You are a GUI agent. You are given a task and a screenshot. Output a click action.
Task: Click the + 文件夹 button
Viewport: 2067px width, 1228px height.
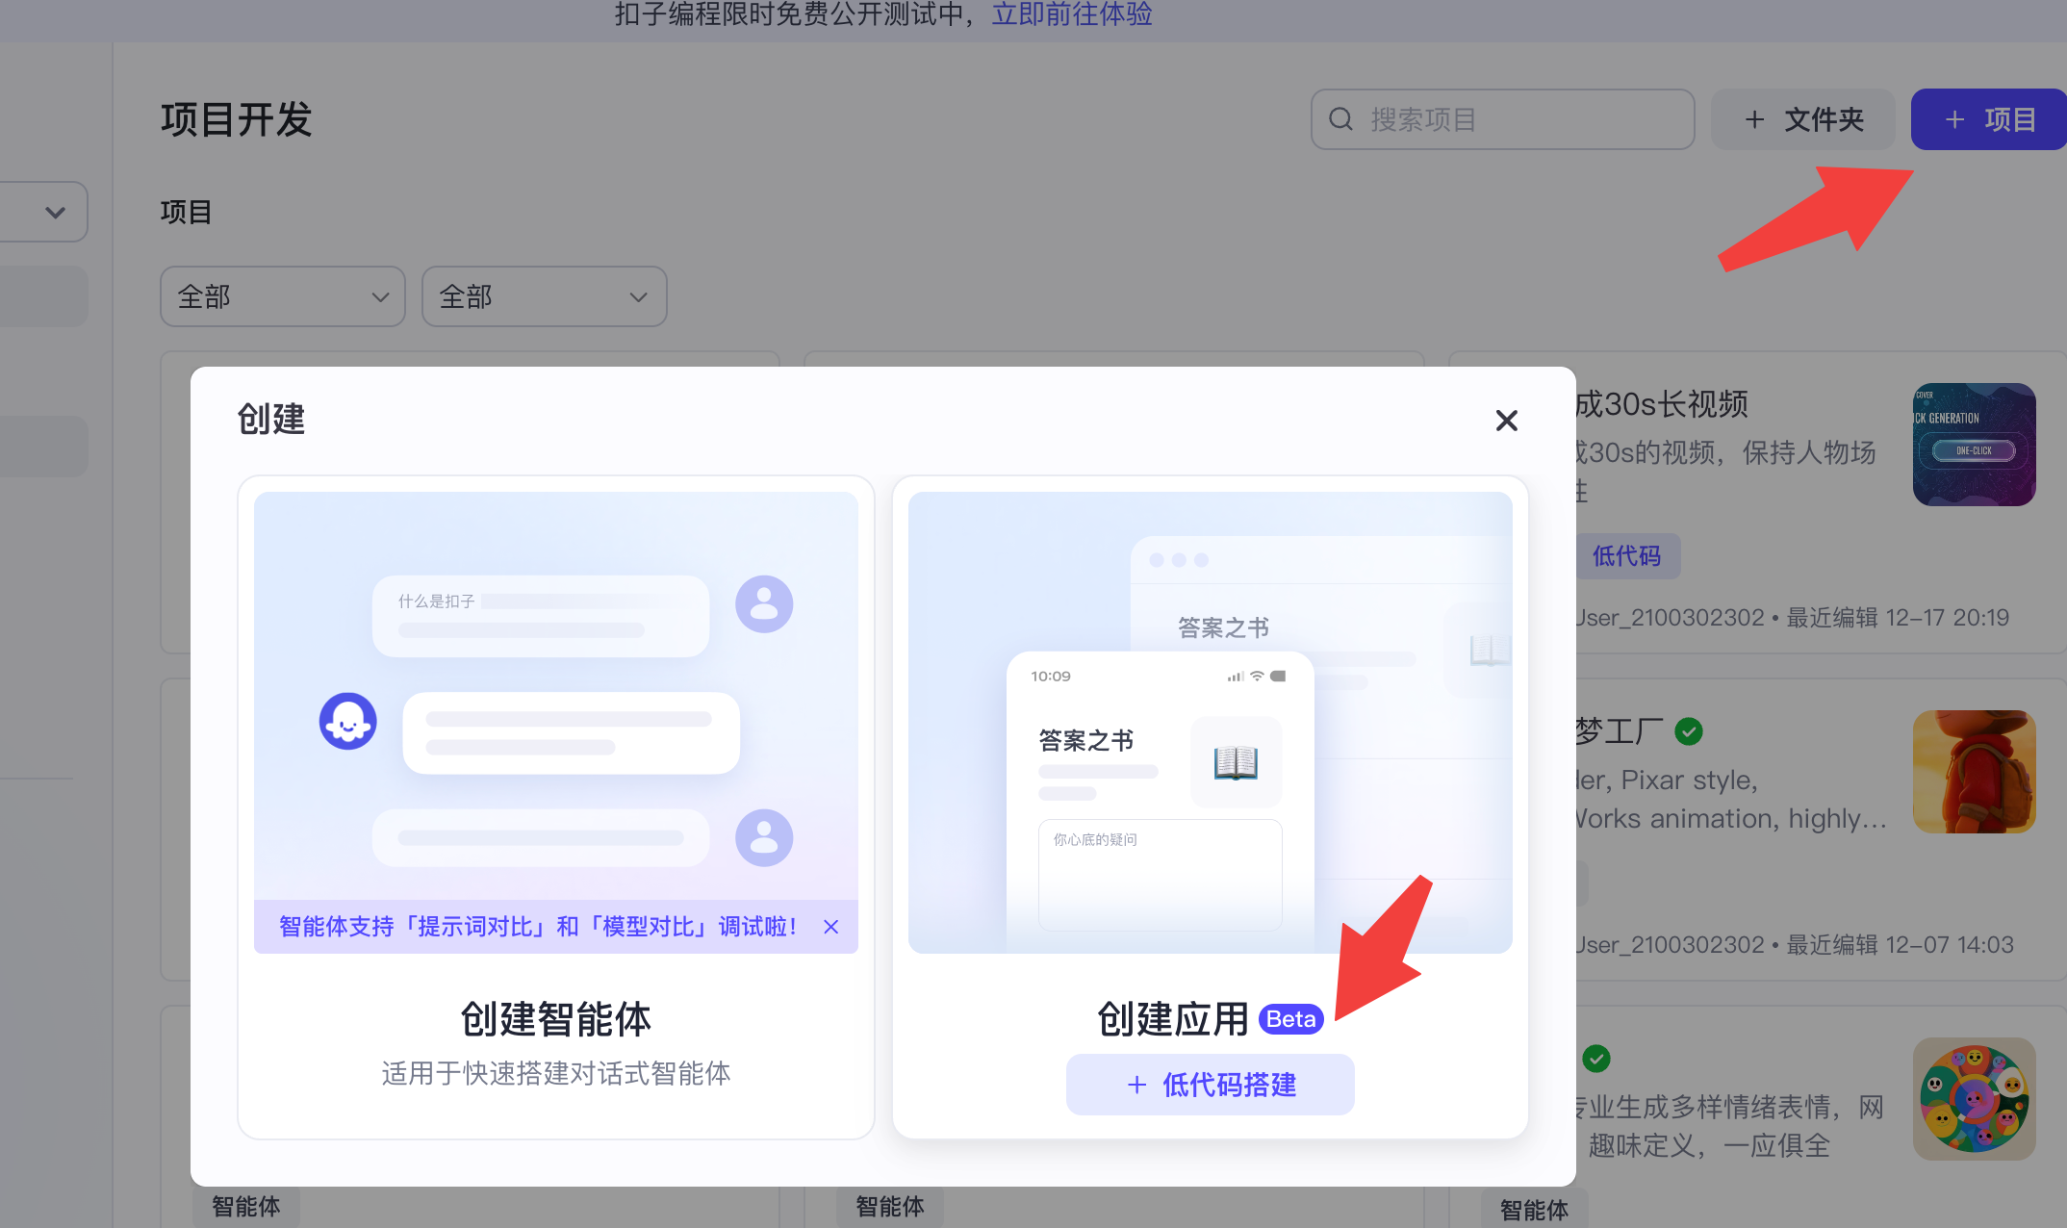[1803, 119]
